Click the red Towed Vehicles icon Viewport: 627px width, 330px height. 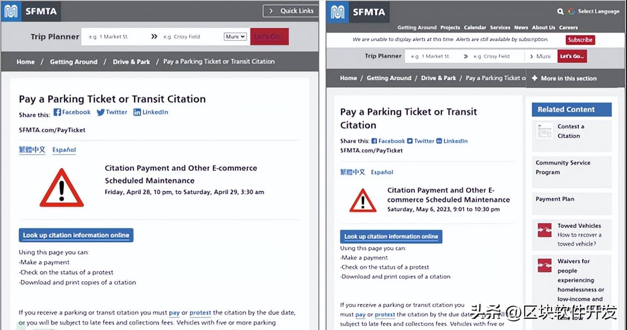click(544, 230)
